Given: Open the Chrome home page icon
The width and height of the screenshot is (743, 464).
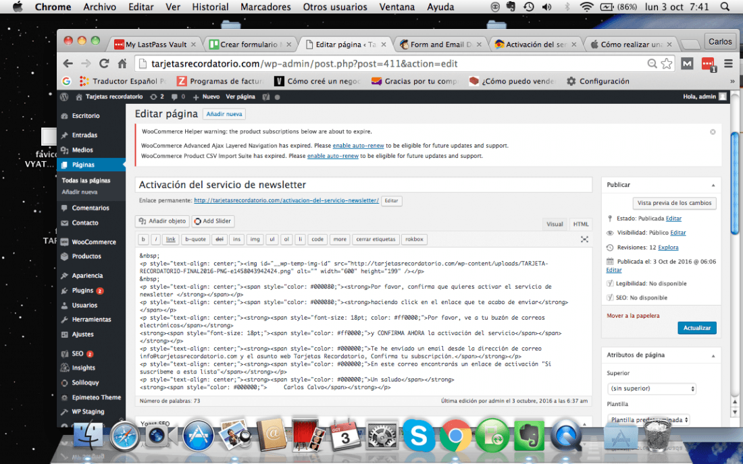Looking at the screenshot, I should (122, 64).
